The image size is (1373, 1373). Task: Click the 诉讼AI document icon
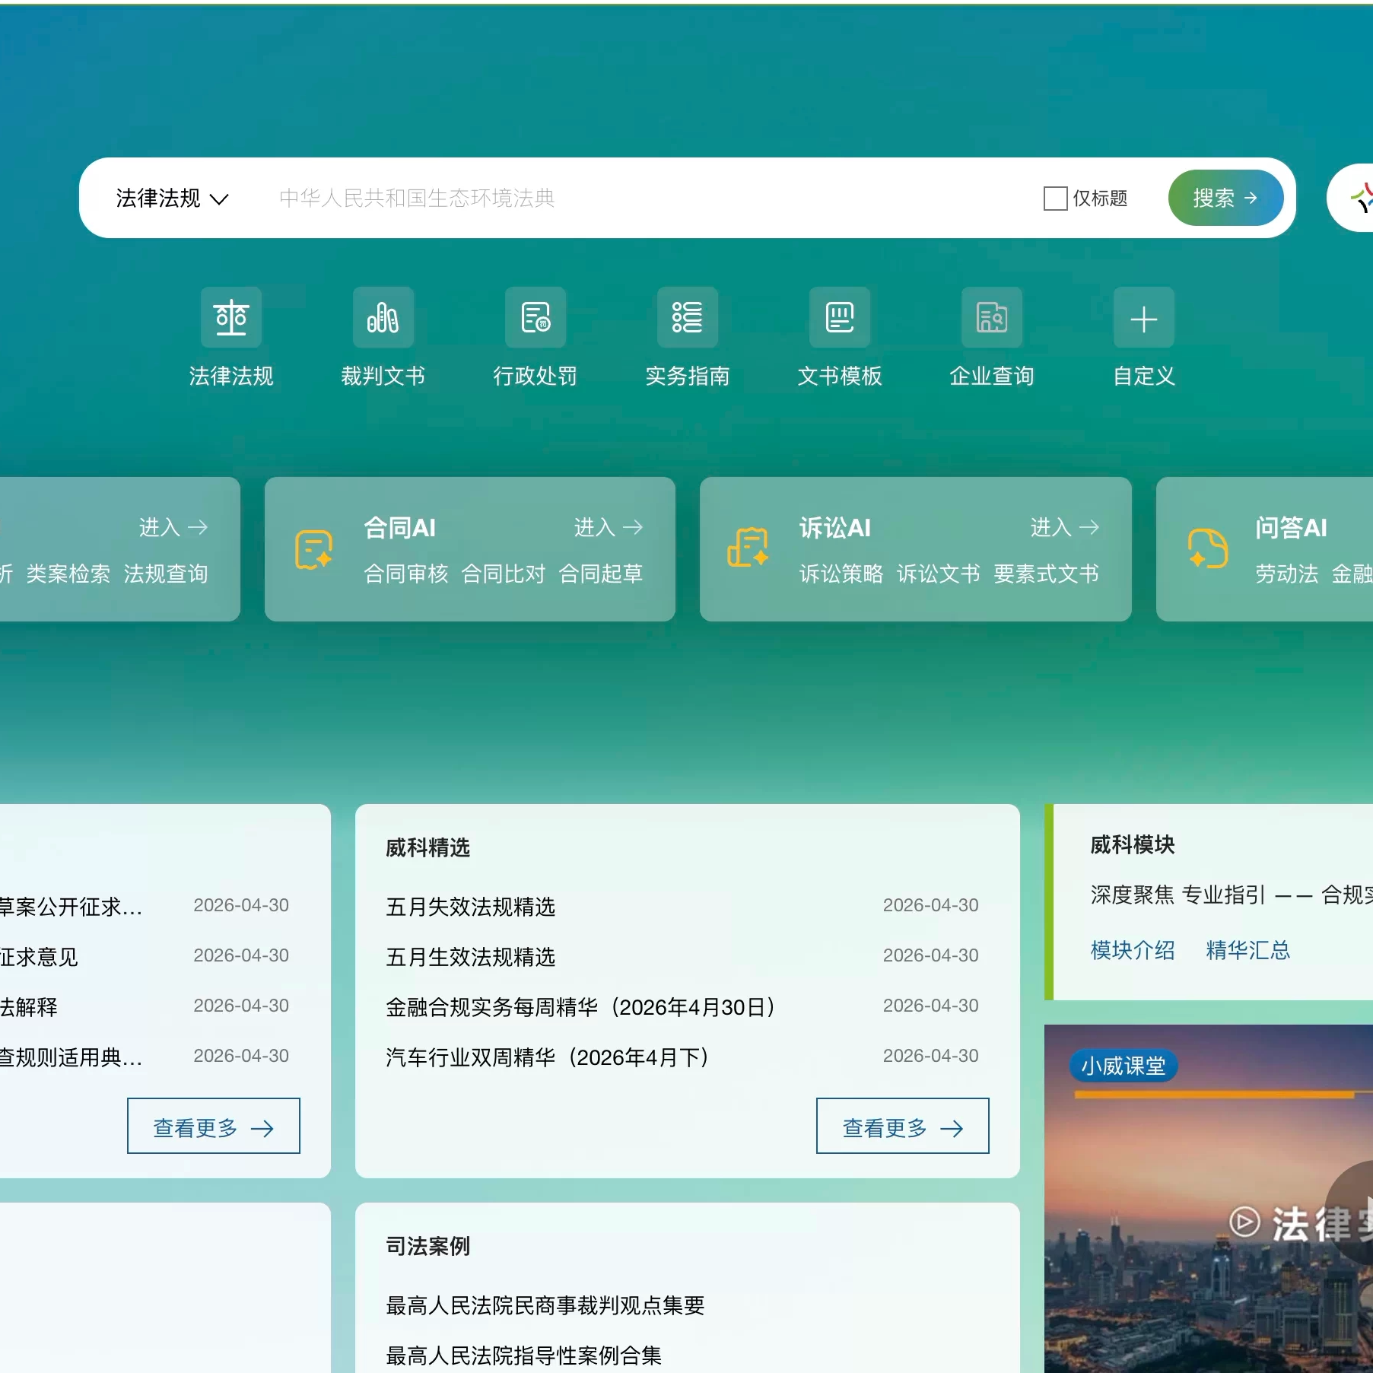coord(748,548)
